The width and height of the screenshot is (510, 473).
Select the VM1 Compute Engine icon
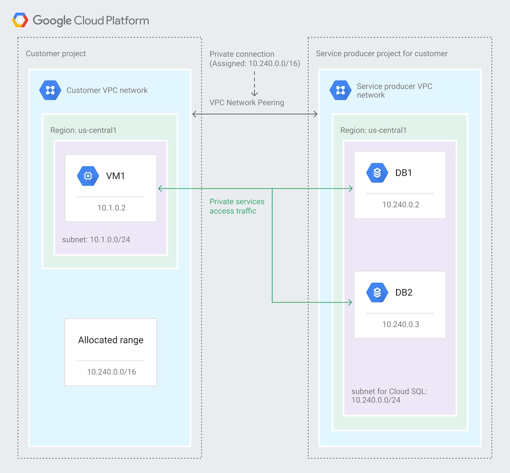point(88,176)
